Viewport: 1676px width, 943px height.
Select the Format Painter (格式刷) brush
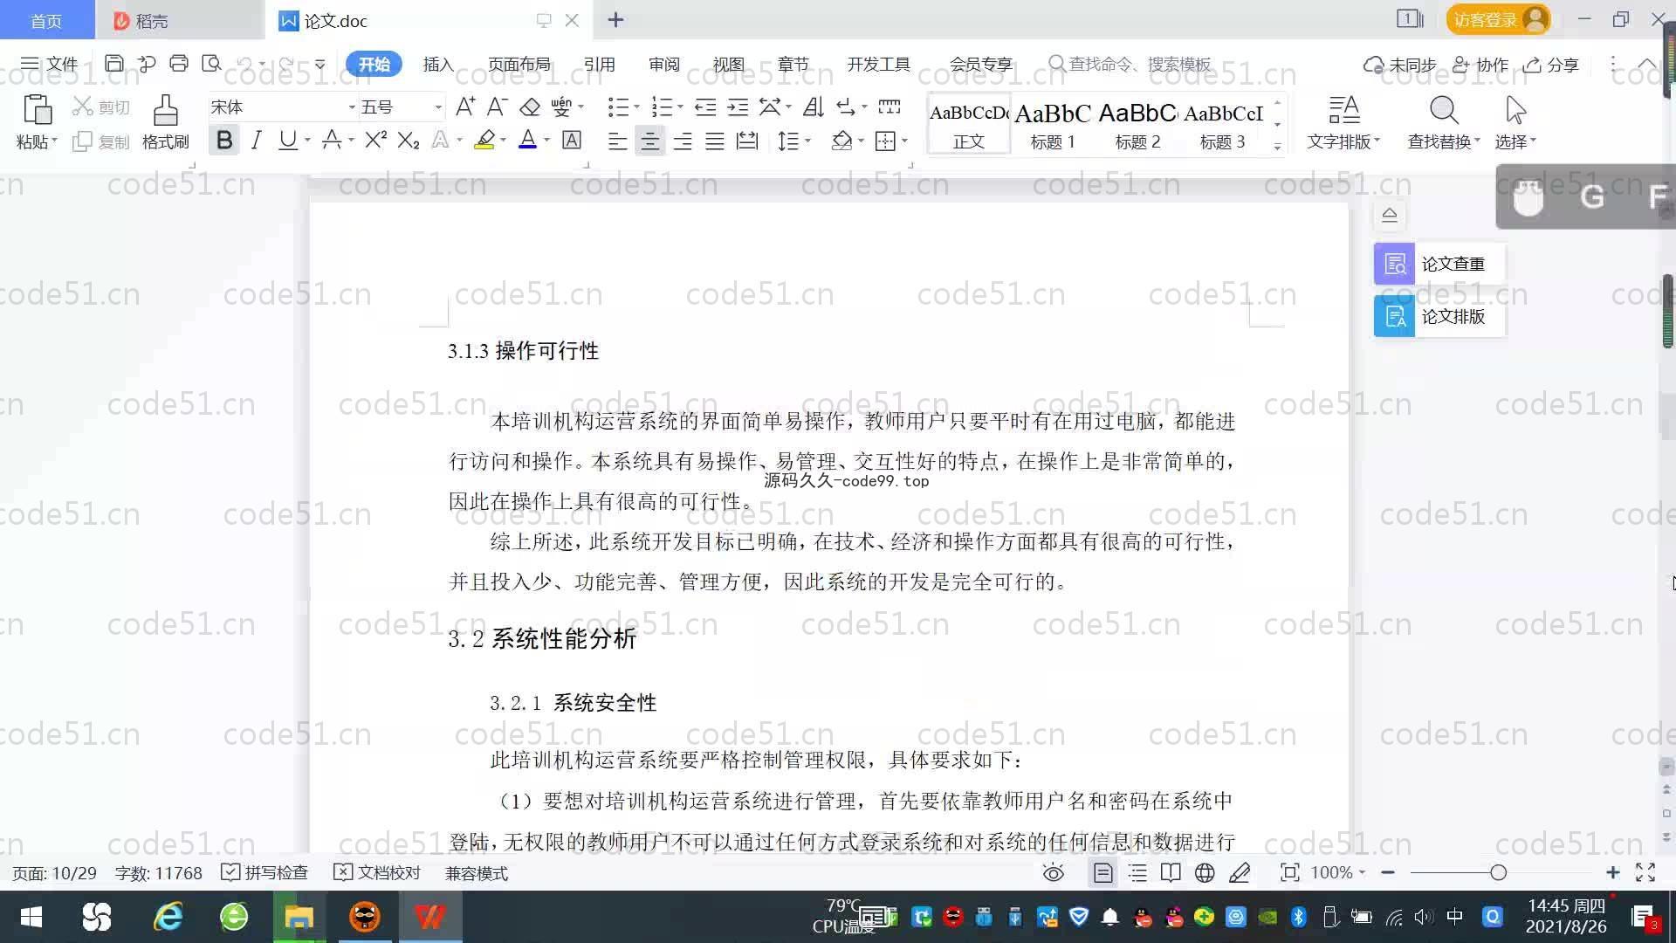tap(165, 121)
